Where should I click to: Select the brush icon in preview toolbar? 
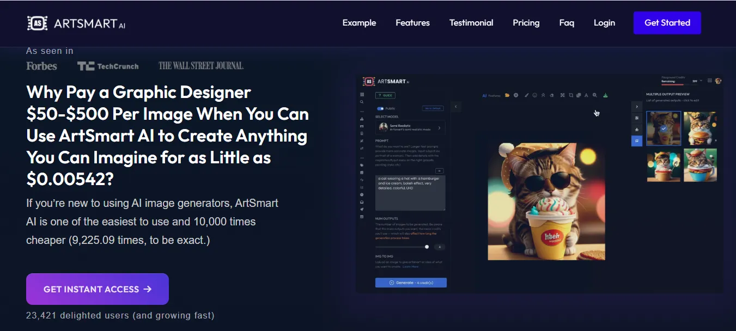527,95
